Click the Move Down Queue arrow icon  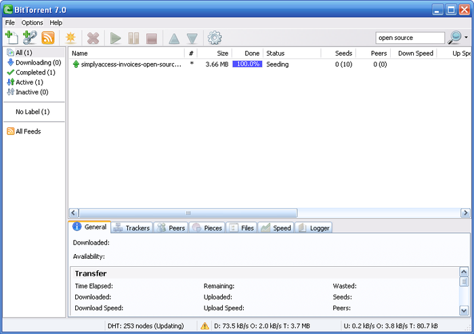(x=192, y=39)
